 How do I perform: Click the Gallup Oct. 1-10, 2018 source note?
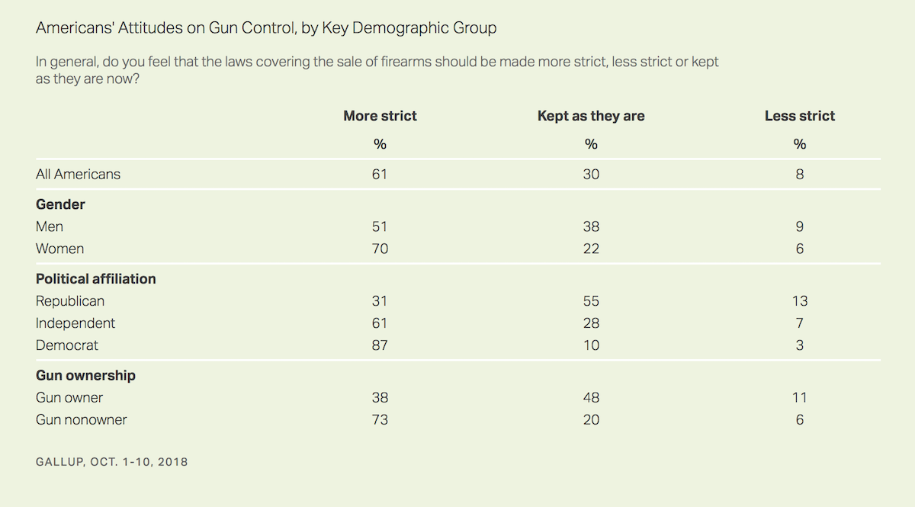pos(111,462)
